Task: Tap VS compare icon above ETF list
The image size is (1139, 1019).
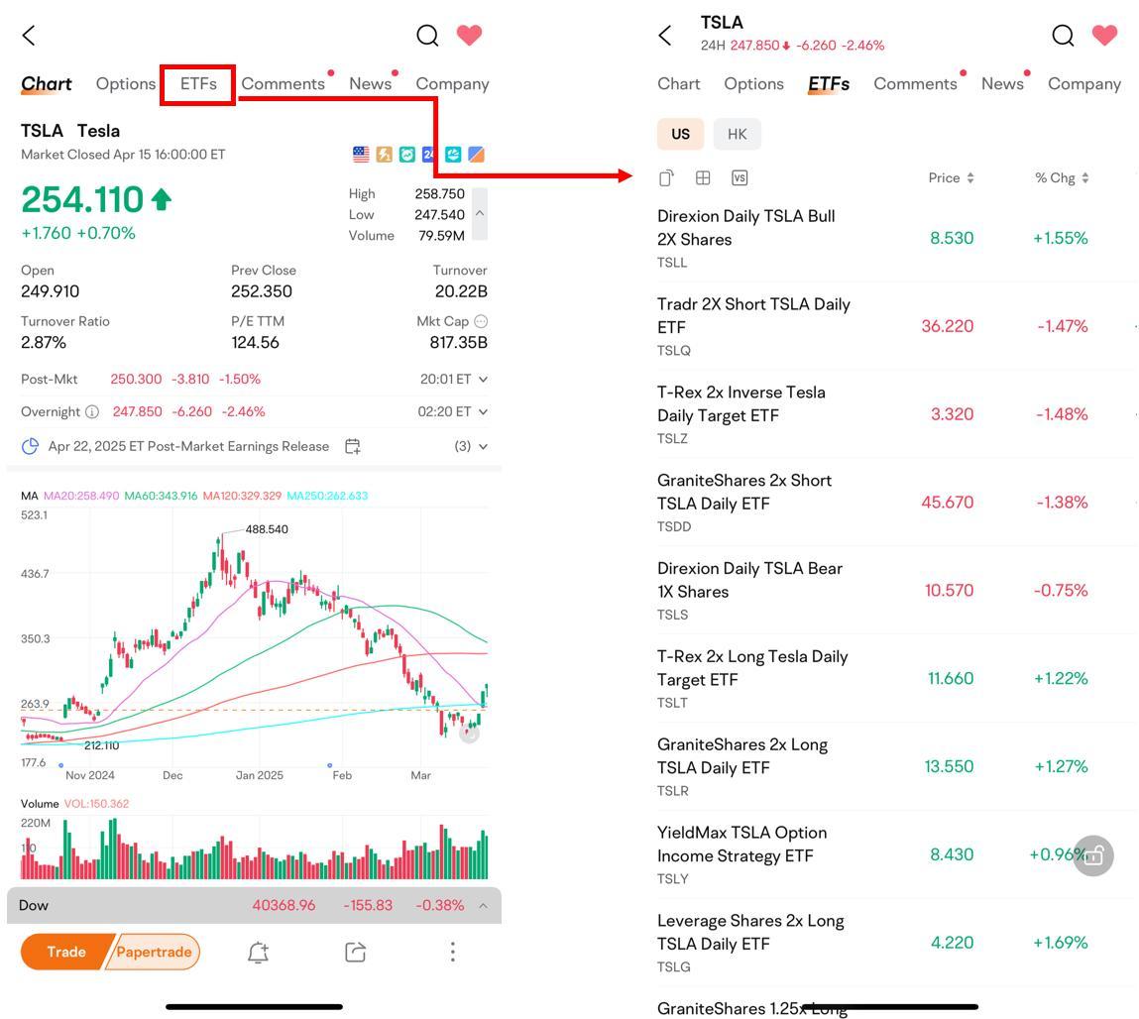Action: [740, 178]
